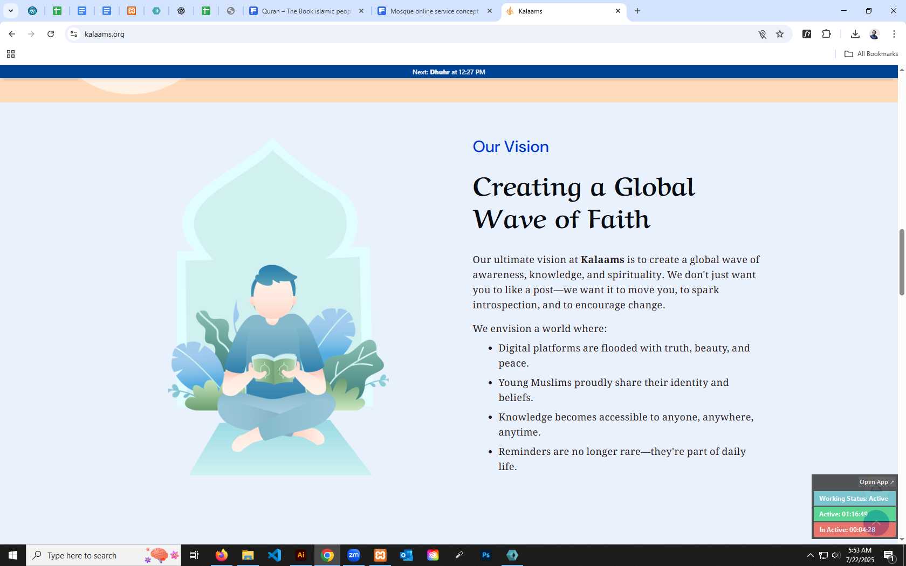
Task: Open volume control in system tray
Action: [836, 555]
